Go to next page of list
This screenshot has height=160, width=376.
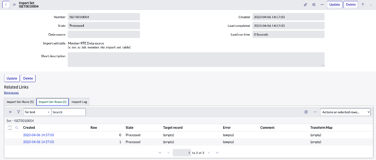(209, 153)
